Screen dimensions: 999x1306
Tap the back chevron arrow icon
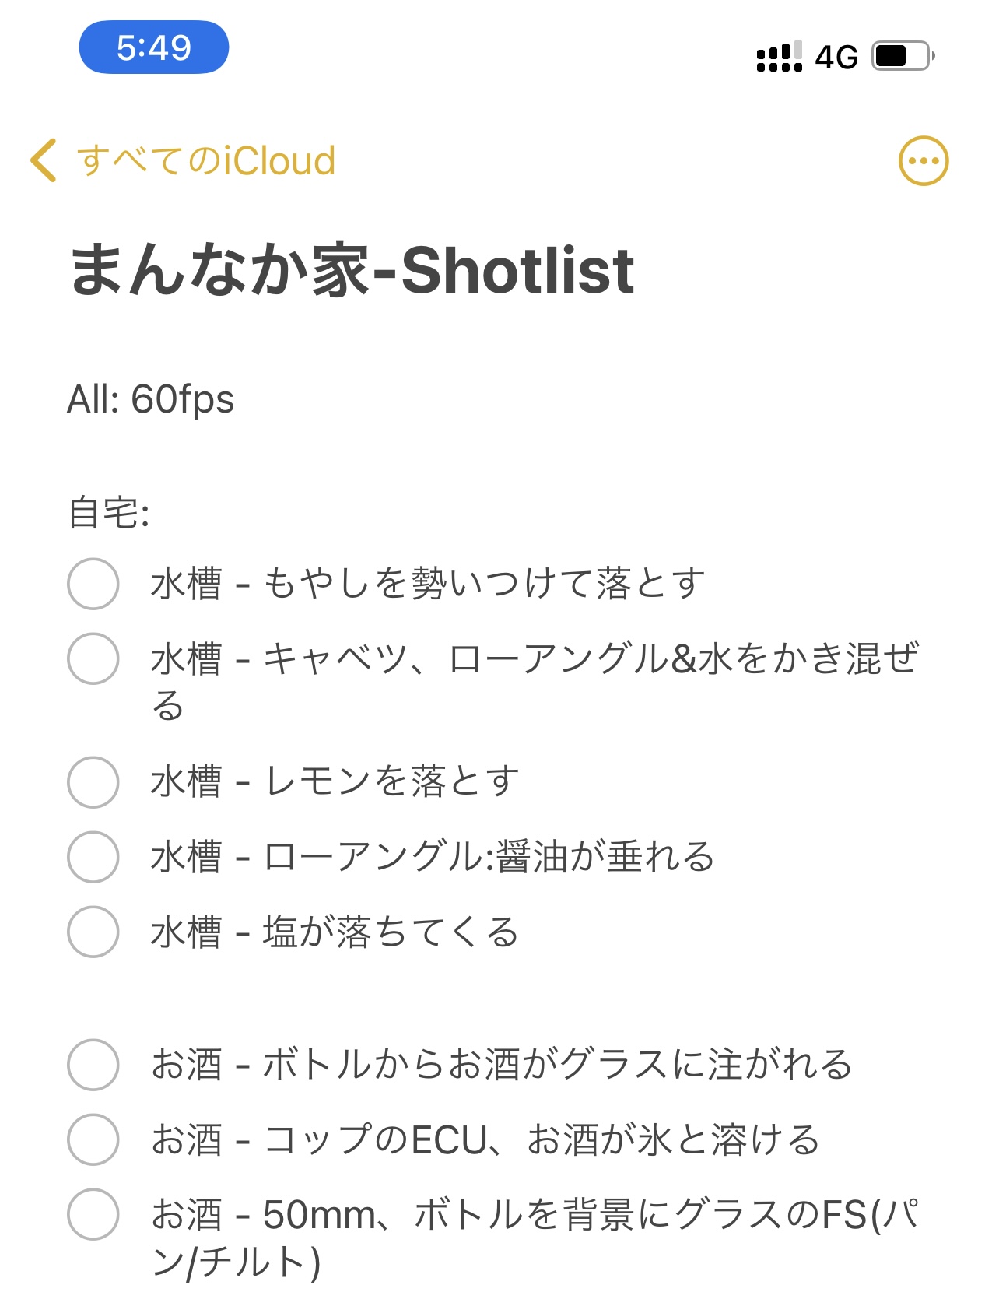[x=44, y=160]
